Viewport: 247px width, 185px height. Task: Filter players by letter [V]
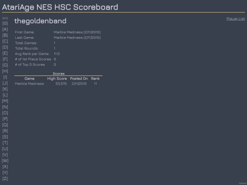point(5,155)
